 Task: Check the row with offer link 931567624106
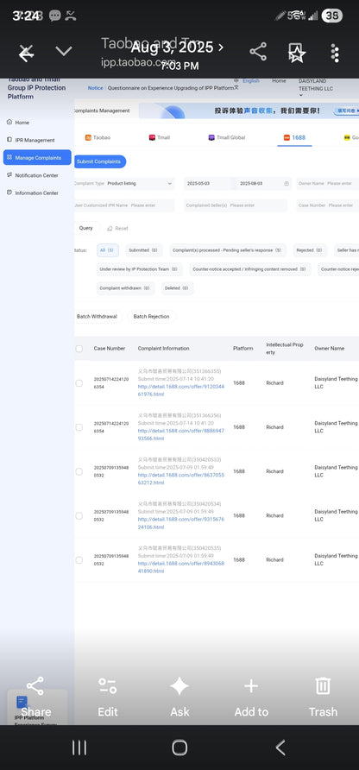[x=79, y=515]
